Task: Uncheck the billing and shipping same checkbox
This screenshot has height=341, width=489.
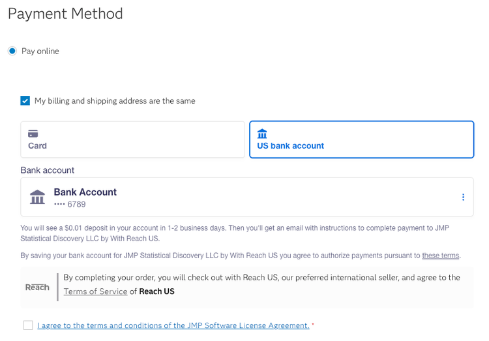Action: 25,100
